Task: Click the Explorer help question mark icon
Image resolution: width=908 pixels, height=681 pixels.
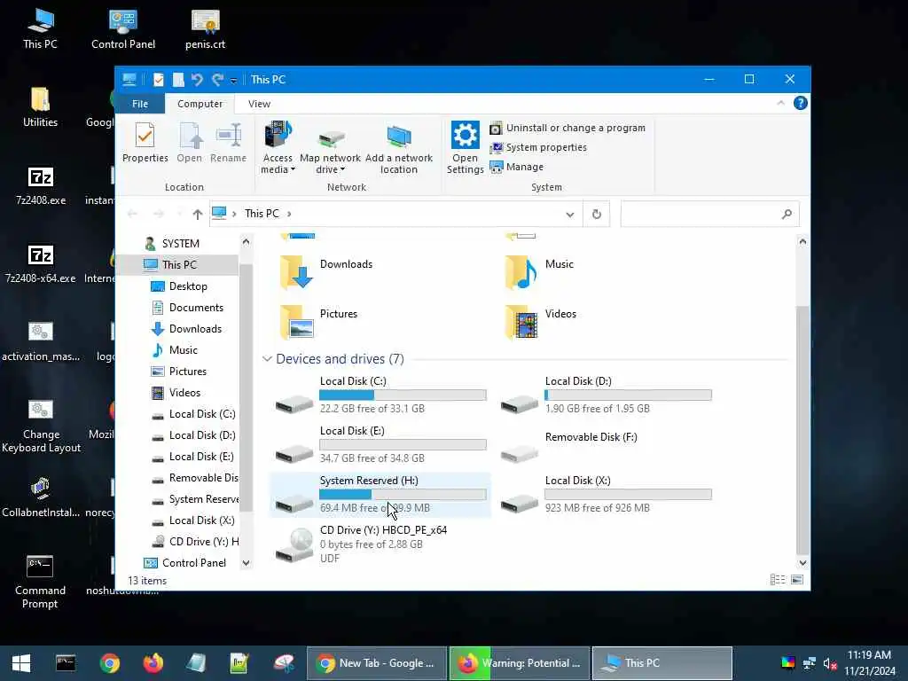Action: point(801,103)
